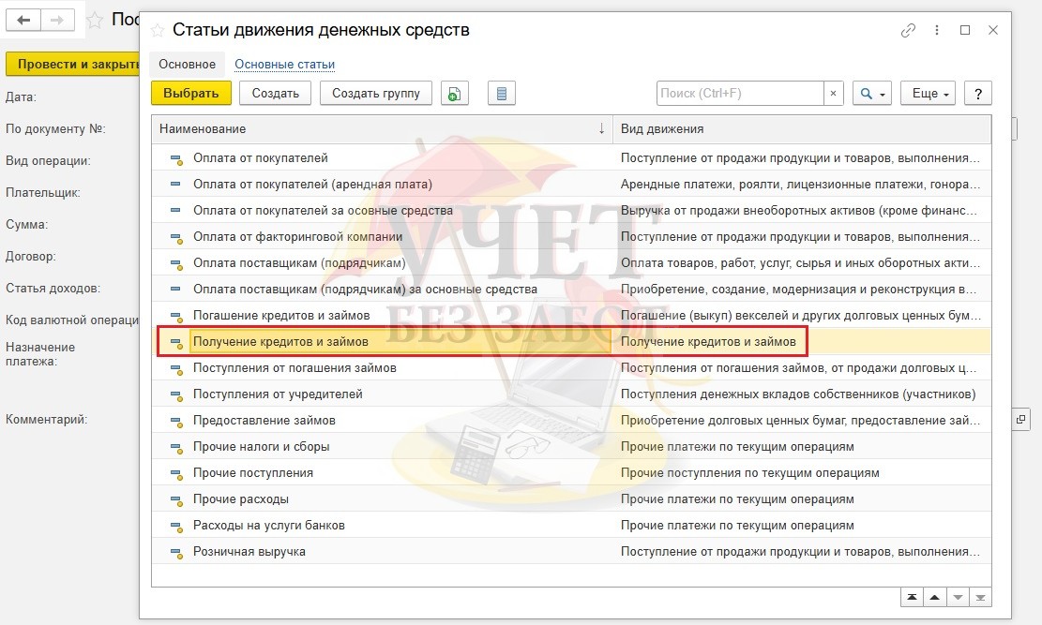This screenshot has height=625, width=1042.
Task: Clear the search field with X
Action: pos(833,93)
